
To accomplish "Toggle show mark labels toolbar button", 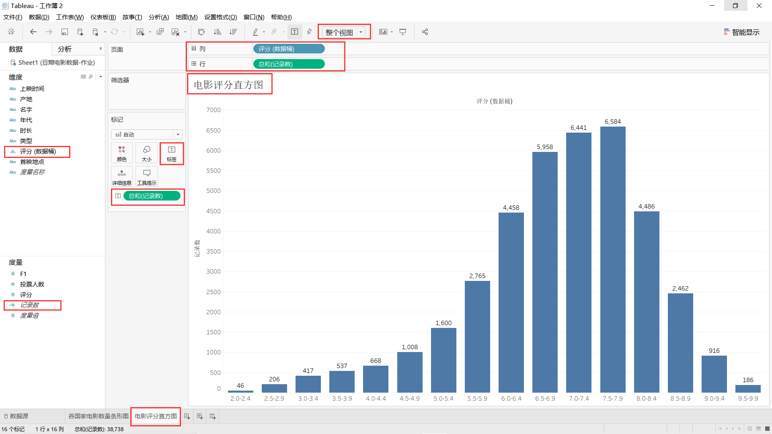I will coord(294,32).
